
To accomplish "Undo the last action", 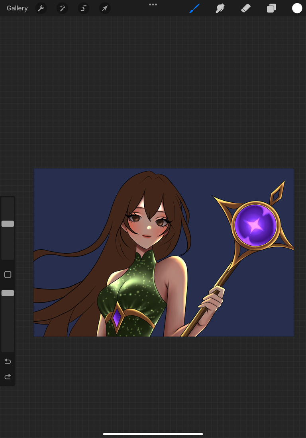I will point(8,362).
